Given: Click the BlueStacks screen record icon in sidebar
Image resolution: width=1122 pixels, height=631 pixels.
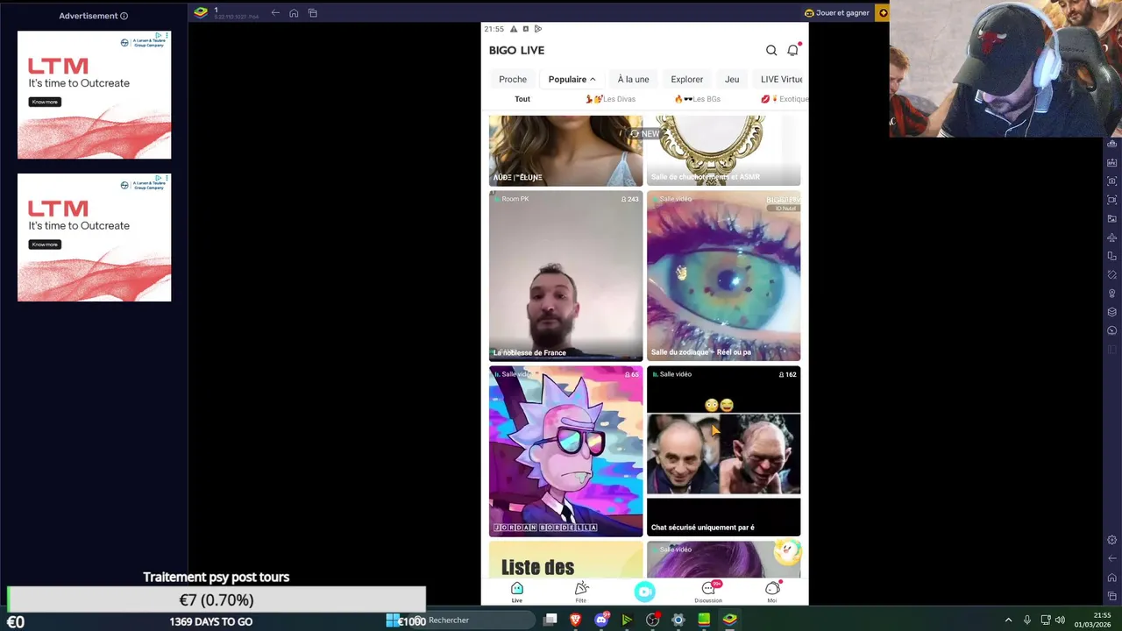Looking at the screenshot, I should [1112, 200].
